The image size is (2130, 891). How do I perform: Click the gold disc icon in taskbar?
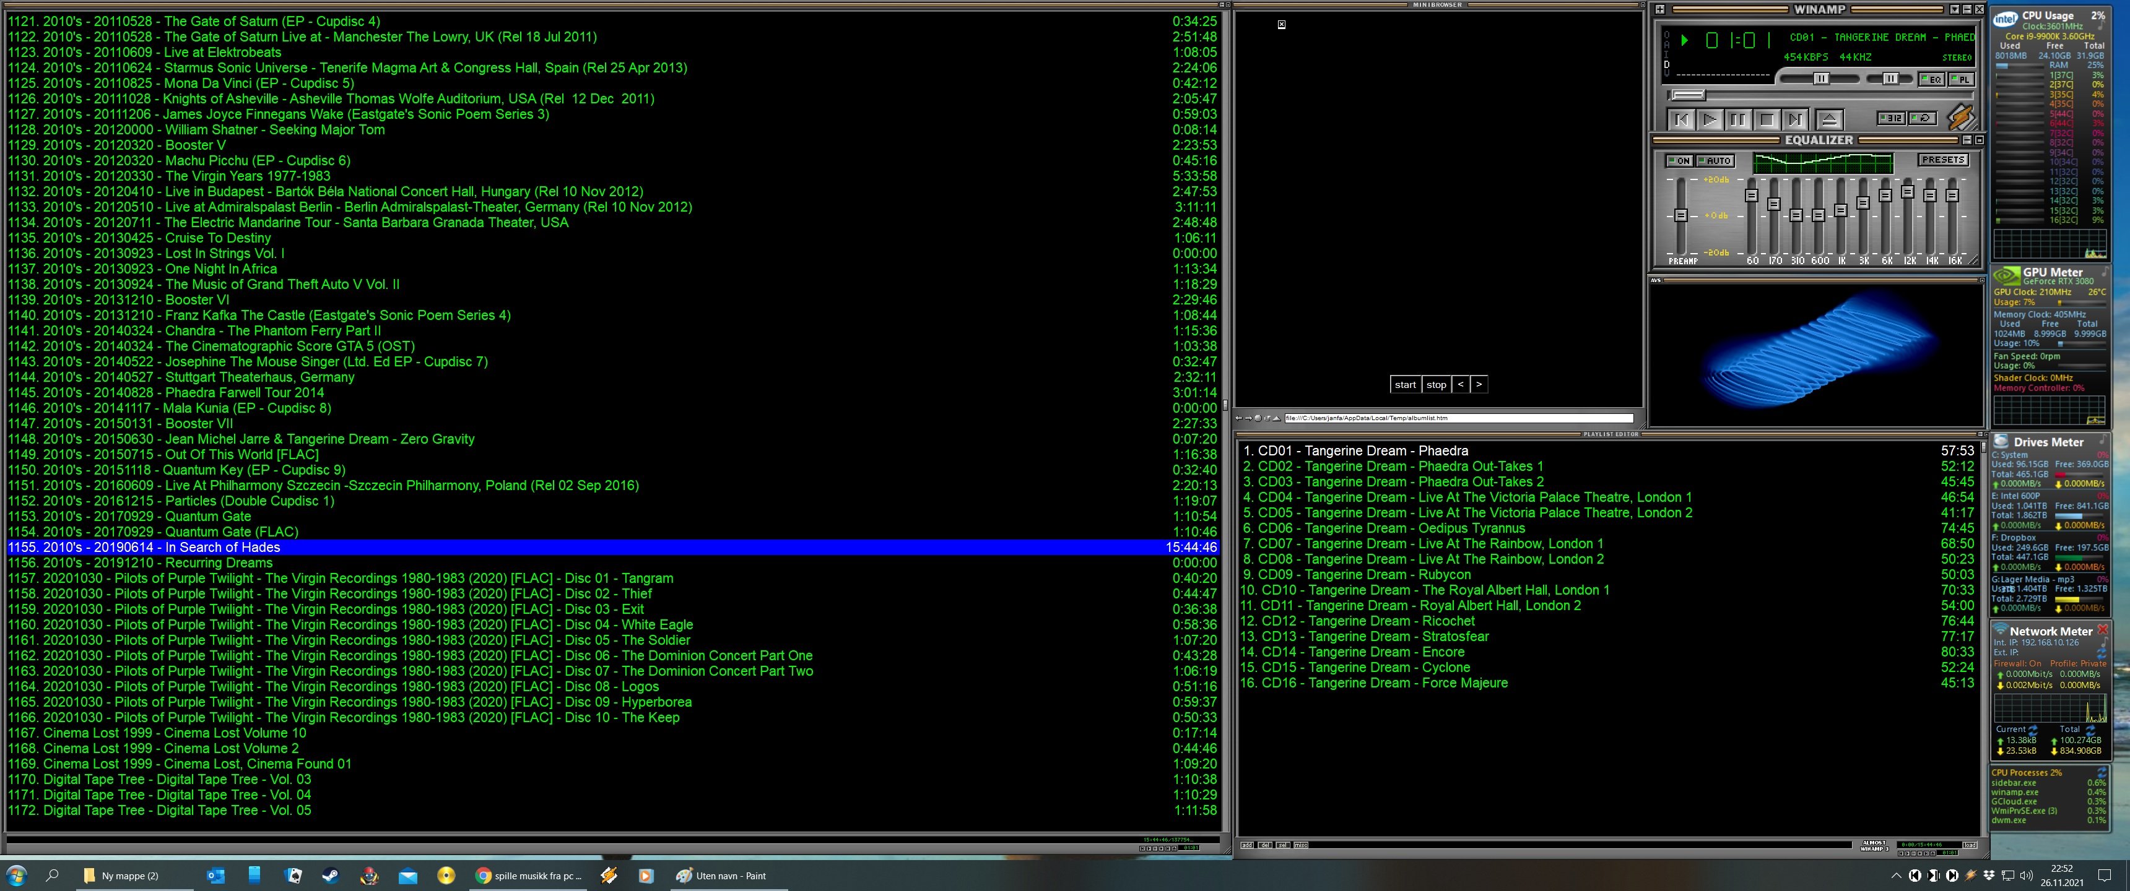[446, 876]
